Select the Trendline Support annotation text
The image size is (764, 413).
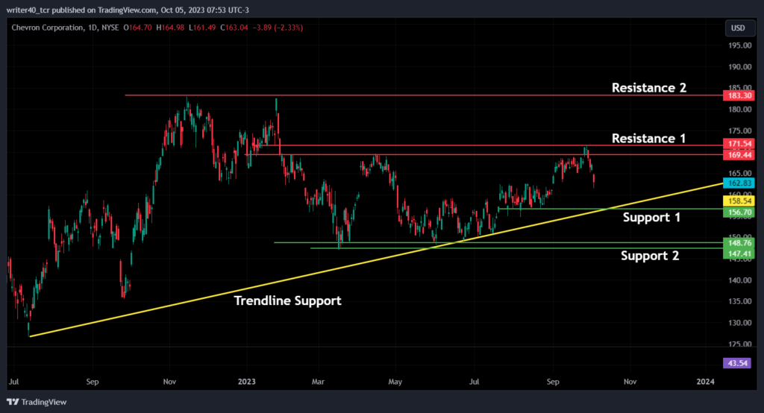[287, 300]
